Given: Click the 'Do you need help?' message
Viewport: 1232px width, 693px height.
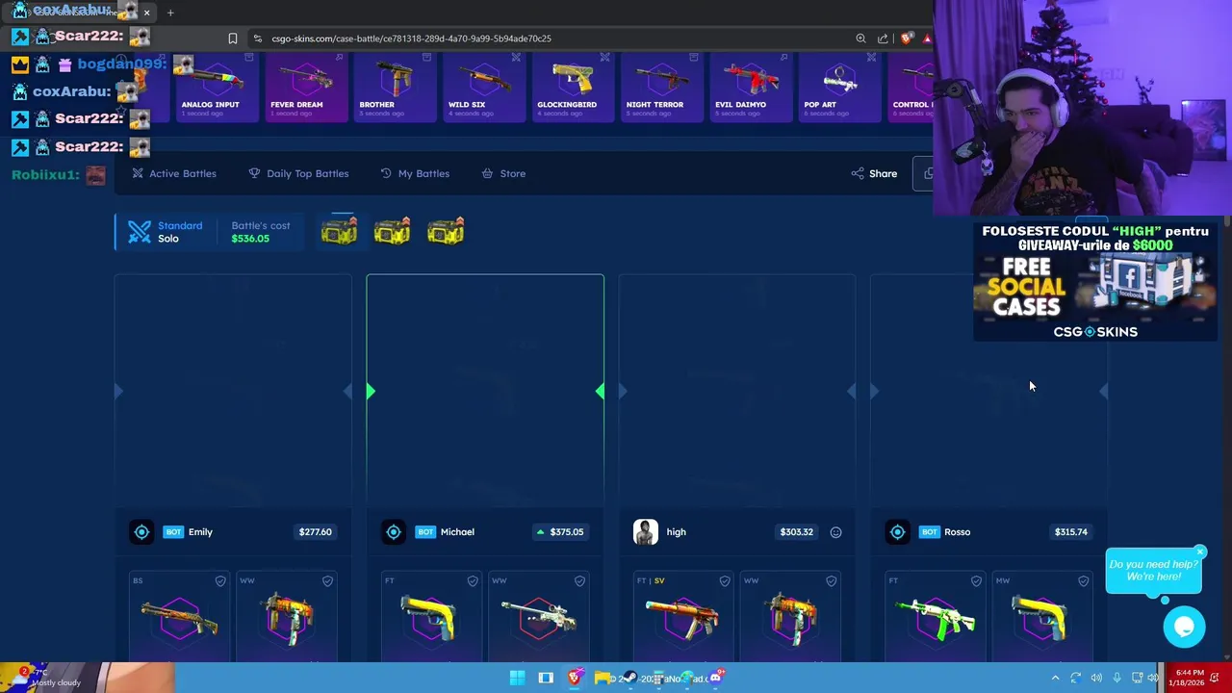Looking at the screenshot, I should (x=1153, y=571).
